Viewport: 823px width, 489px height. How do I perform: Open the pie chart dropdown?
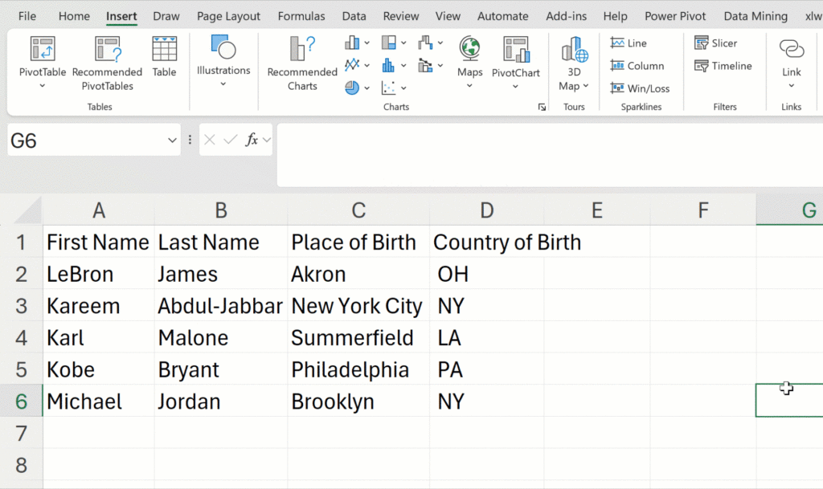[x=358, y=88]
